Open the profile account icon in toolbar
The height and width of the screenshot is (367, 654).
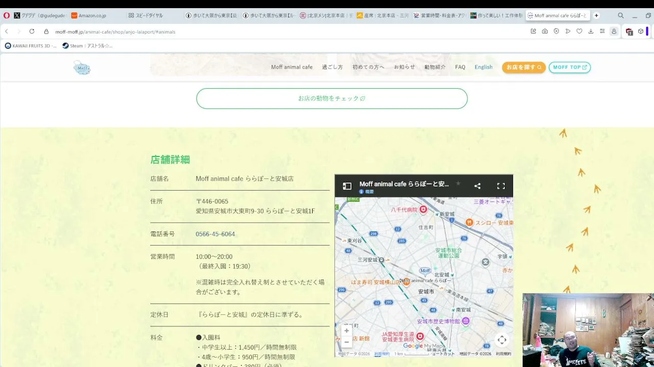[614, 32]
